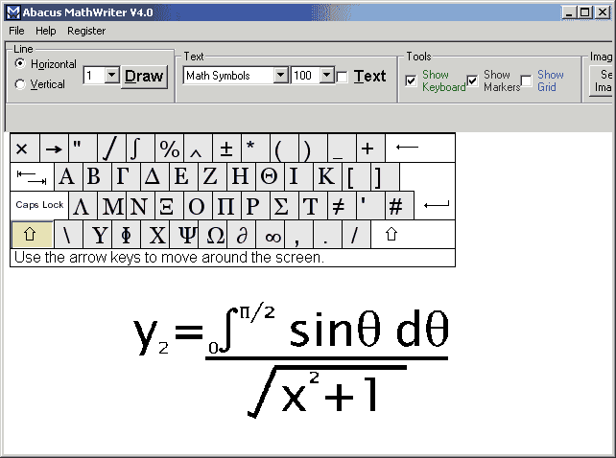Click the plus-minus symbol key

click(226, 149)
